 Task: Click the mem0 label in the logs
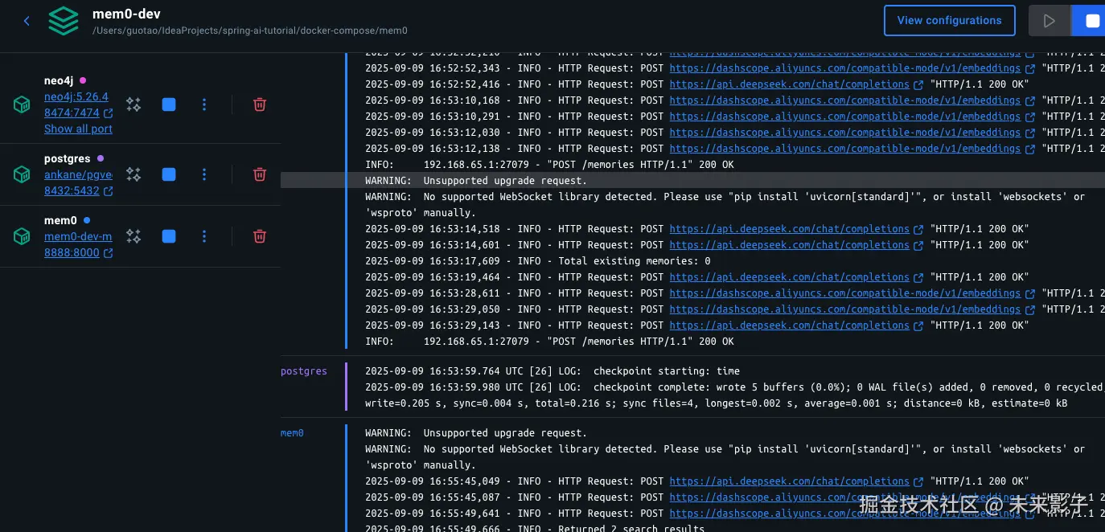[292, 433]
